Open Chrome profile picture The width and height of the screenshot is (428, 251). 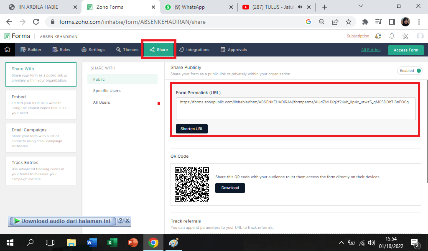pyautogui.click(x=405, y=22)
